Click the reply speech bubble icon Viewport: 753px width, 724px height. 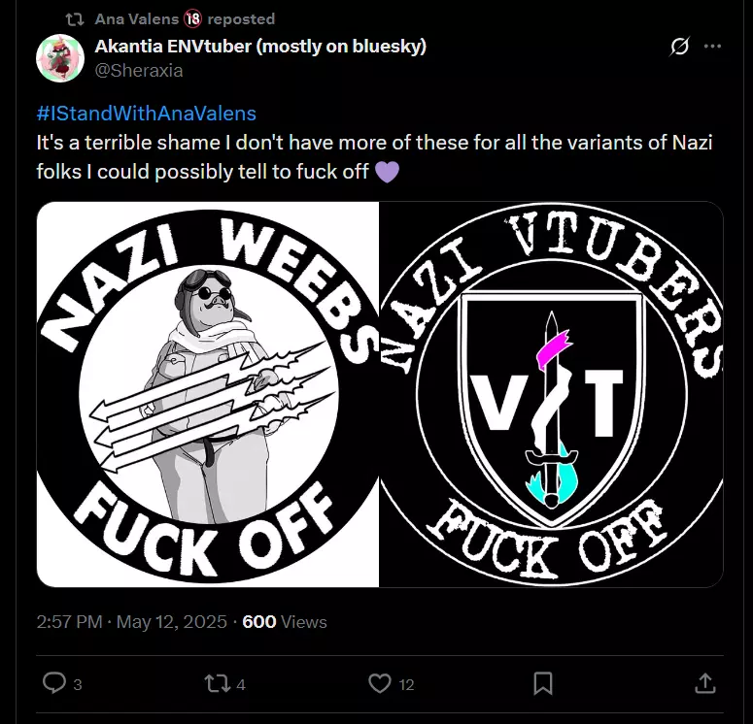54,682
